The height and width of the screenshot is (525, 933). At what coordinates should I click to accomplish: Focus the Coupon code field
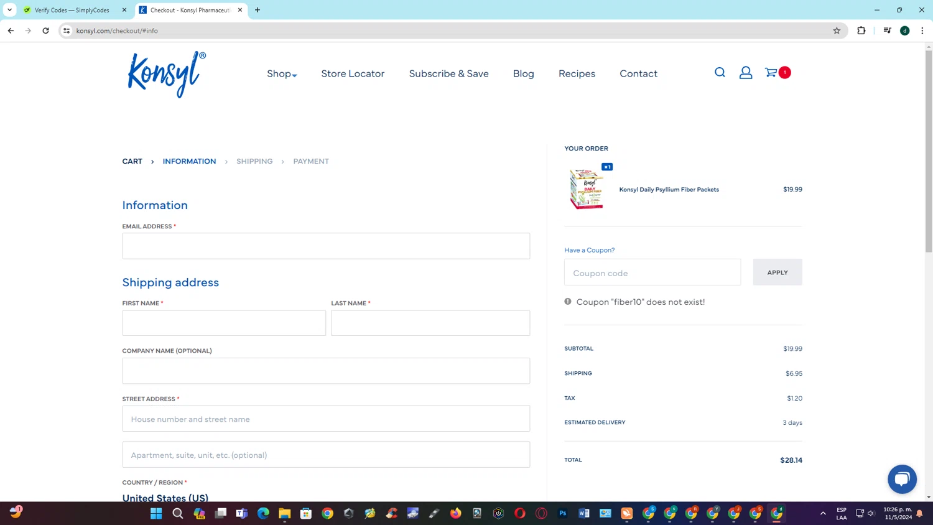click(652, 272)
